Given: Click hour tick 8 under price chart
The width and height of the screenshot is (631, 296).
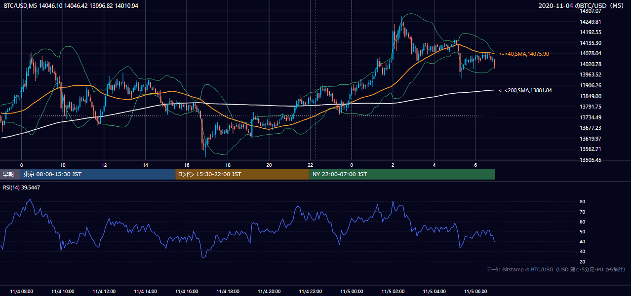Looking at the screenshot, I should click(21, 165).
